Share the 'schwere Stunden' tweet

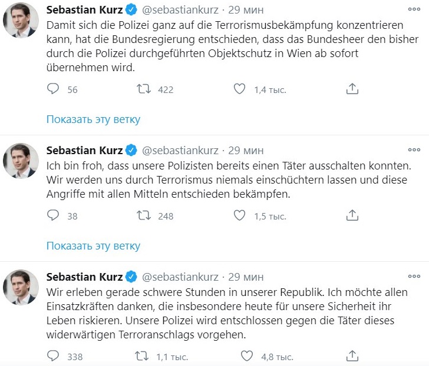coord(352,357)
